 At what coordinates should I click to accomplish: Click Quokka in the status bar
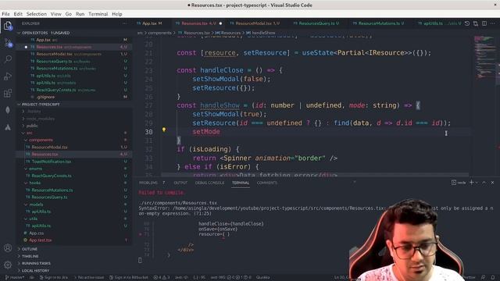(262, 277)
